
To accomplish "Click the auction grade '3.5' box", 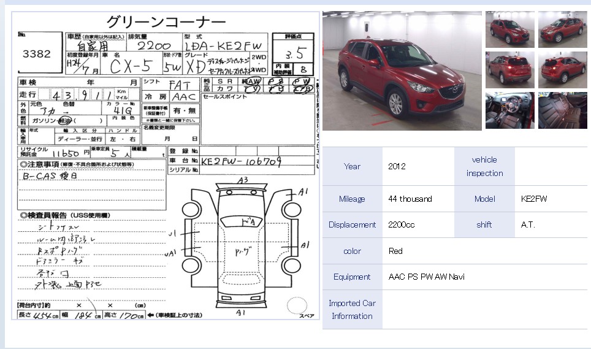I will click(x=293, y=52).
